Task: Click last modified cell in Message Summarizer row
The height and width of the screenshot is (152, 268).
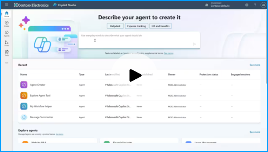Action: (118, 117)
